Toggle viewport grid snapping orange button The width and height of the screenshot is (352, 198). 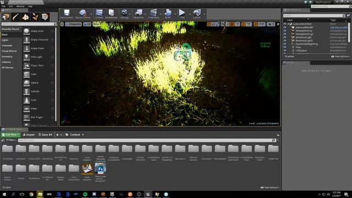pyautogui.click(x=232, y=24)
